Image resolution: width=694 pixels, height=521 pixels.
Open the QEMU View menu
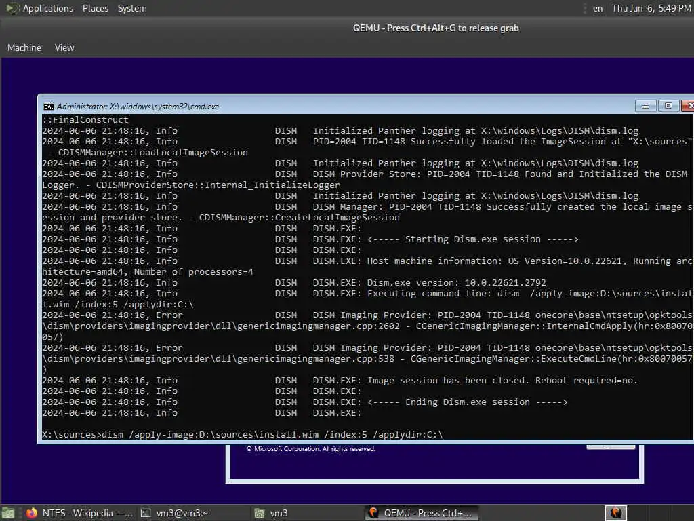pyautogui.click(x=64, y=47)
